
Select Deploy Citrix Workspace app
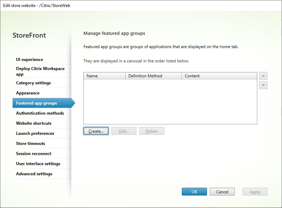tap(40, 71)
